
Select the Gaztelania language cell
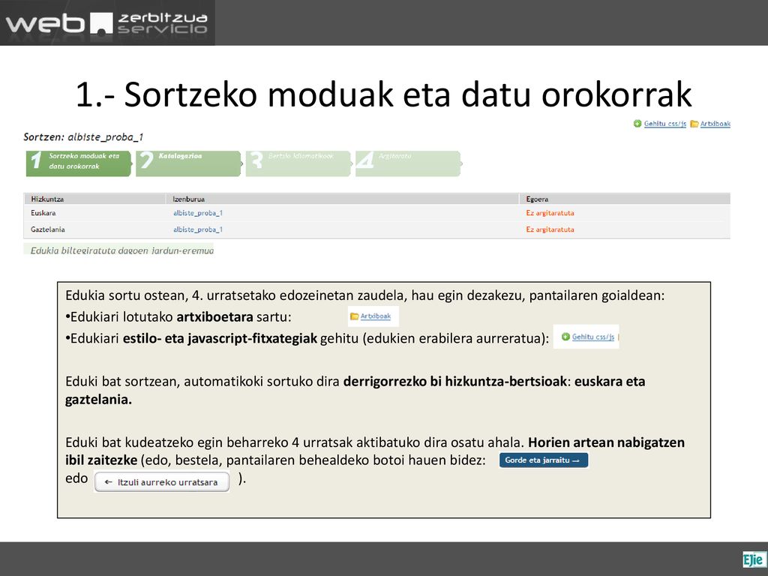[47, 229]
